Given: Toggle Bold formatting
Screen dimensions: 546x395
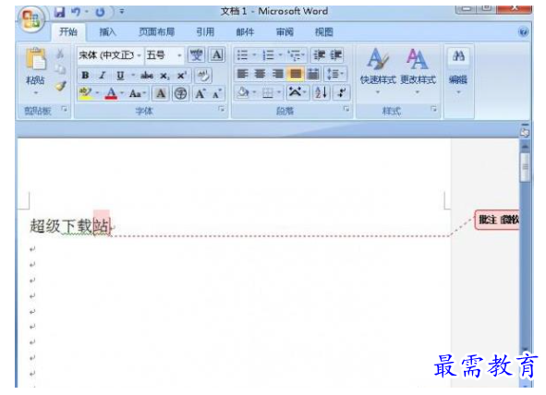Looking at the screenshot, I should tap(85, 75).
